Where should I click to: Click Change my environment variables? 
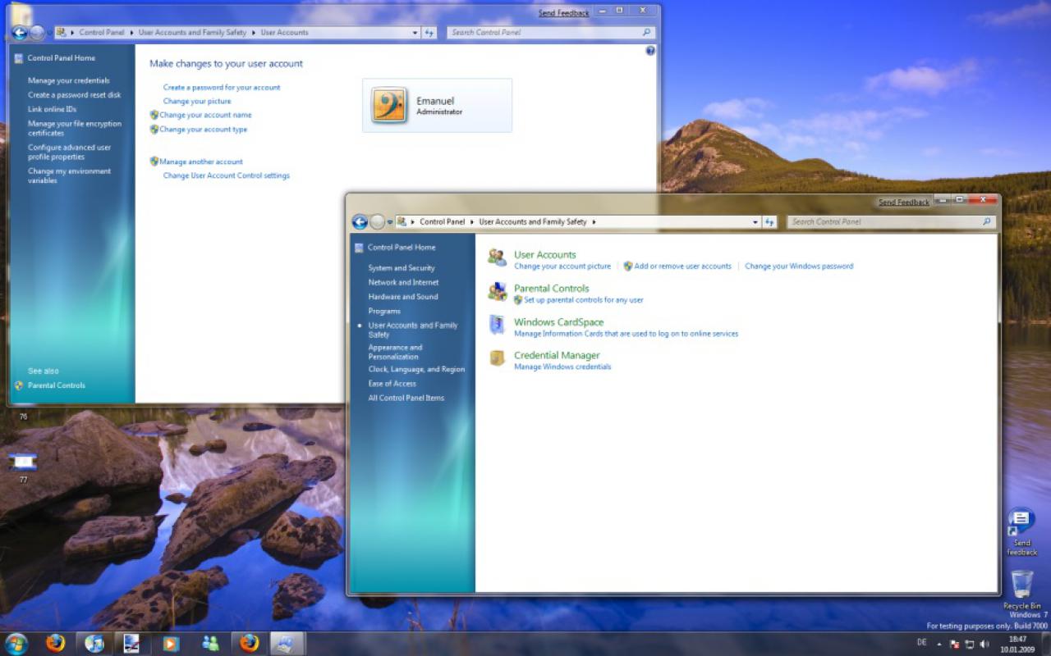point(69,175)
